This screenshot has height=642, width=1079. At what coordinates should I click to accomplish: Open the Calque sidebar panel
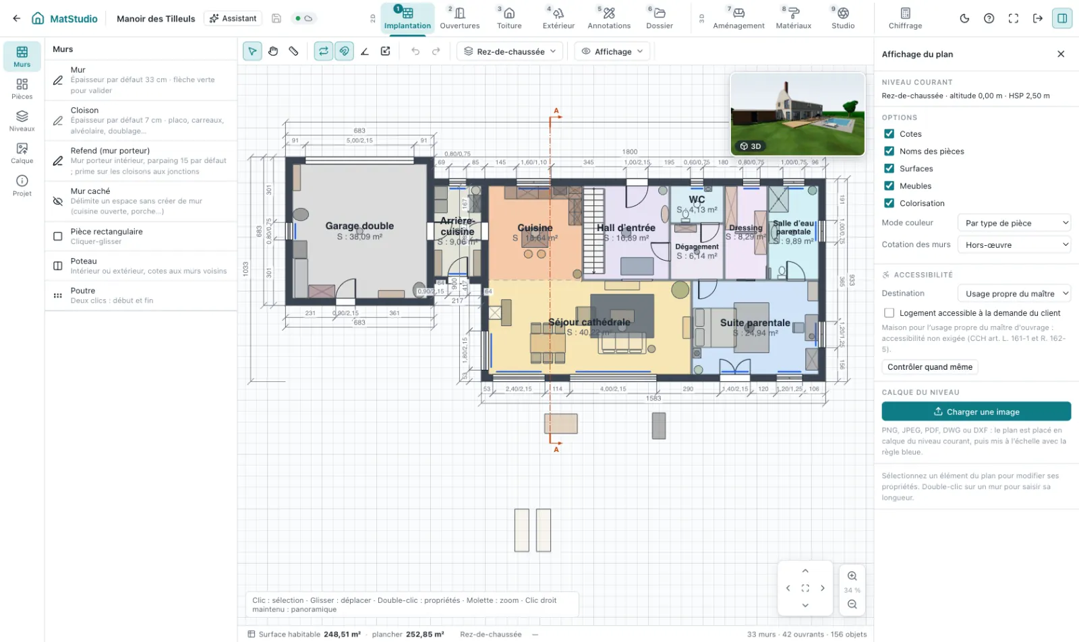tap(22, 153)
